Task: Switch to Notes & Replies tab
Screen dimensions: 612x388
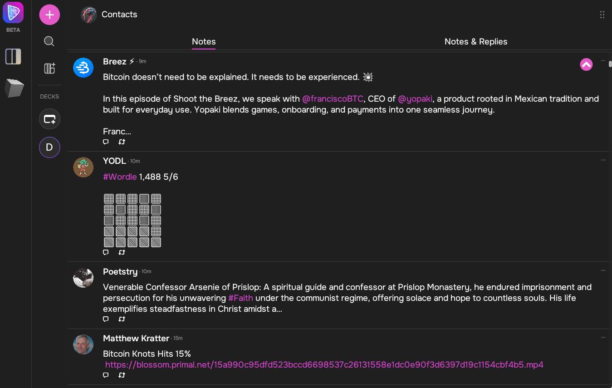Action: (476, 41)
